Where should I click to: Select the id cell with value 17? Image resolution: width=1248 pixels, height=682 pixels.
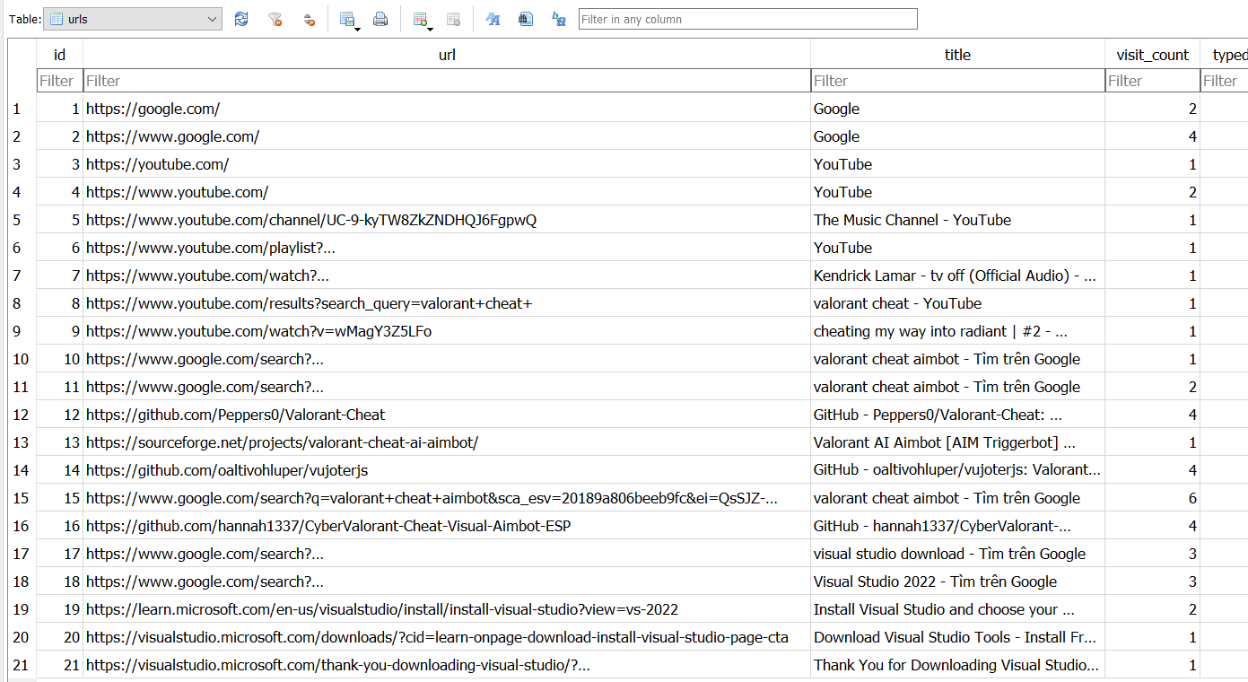(59, 554)
